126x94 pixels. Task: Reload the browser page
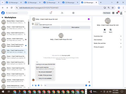[12, 8]
